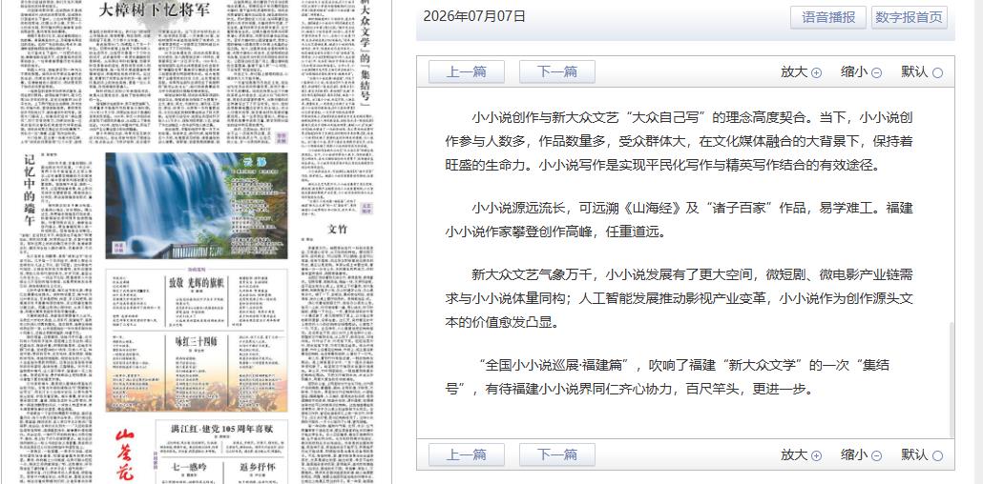Viewport: 983px width, 484px height.
Task: Open the 文竹 article on the newspaper page
Action: click(x=337, y=229)
